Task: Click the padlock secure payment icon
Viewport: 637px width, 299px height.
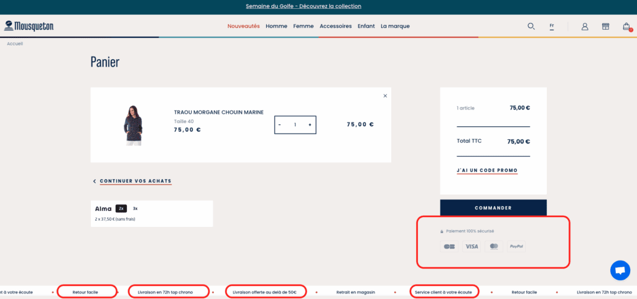Action: click(x=442, y=231)
